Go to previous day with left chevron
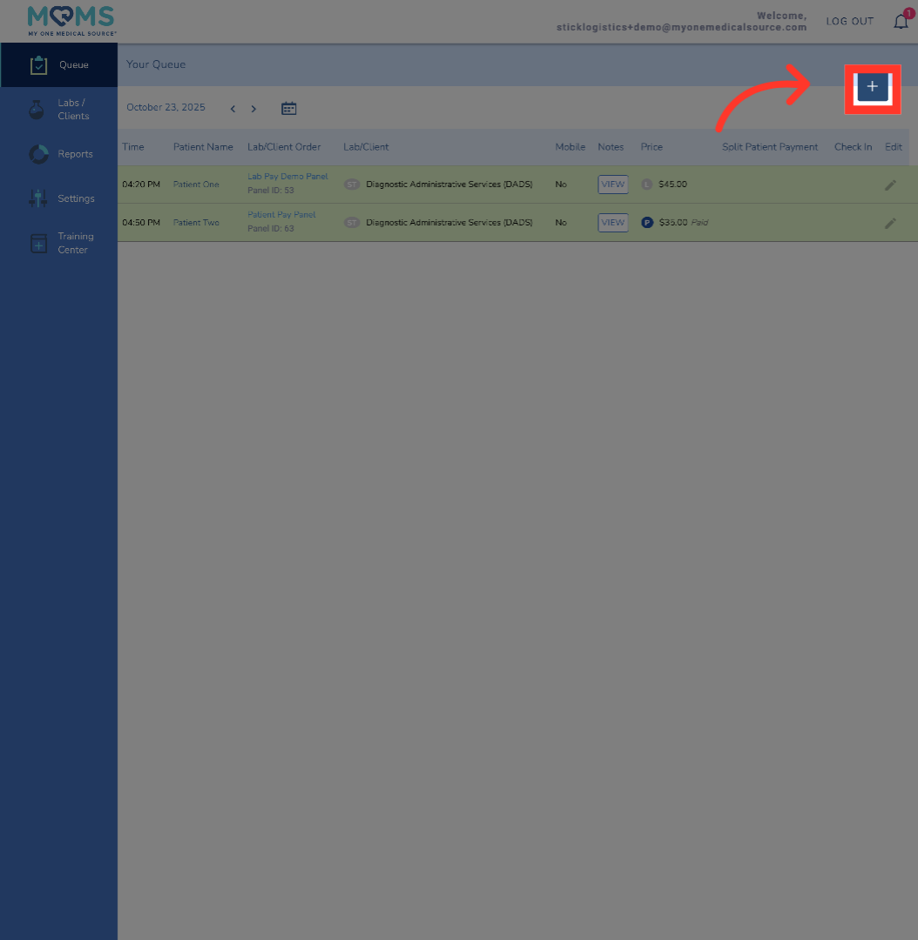918x940 pixels. [233, 109]
